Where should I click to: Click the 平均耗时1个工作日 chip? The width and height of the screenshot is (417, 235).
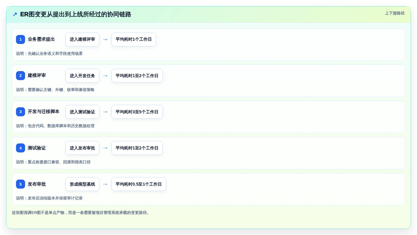coord(134,39)
